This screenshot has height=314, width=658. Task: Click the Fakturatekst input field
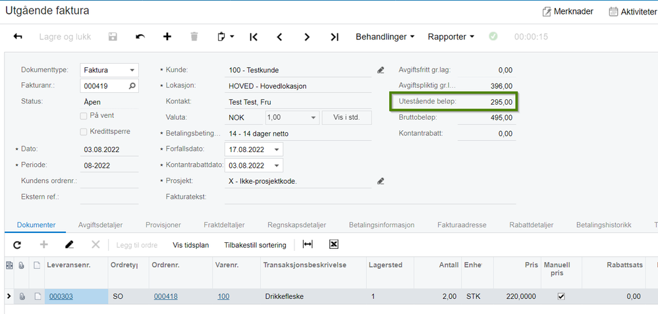tap(370, 197)
